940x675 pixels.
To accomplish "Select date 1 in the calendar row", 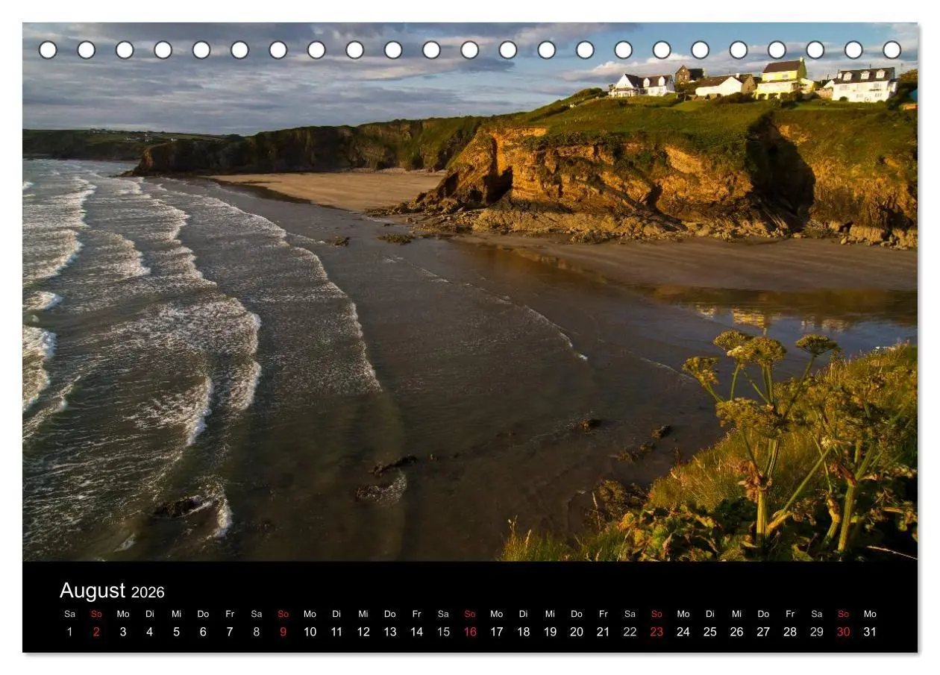I will (69, 632).
